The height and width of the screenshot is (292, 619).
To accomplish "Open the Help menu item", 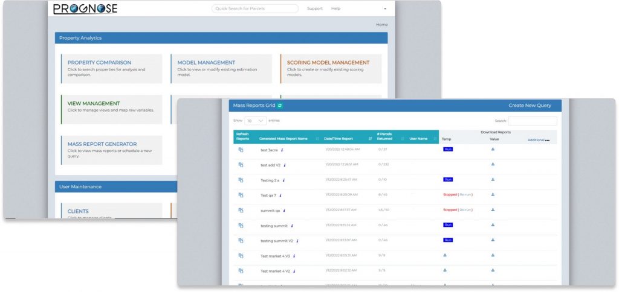I will point(336,8).
